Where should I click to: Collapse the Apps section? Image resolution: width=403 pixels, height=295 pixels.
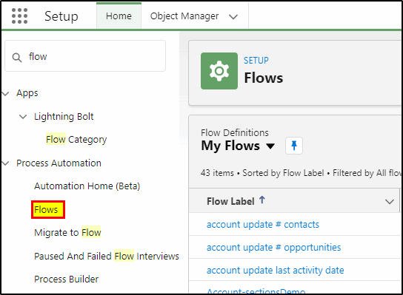pos(5,93)
